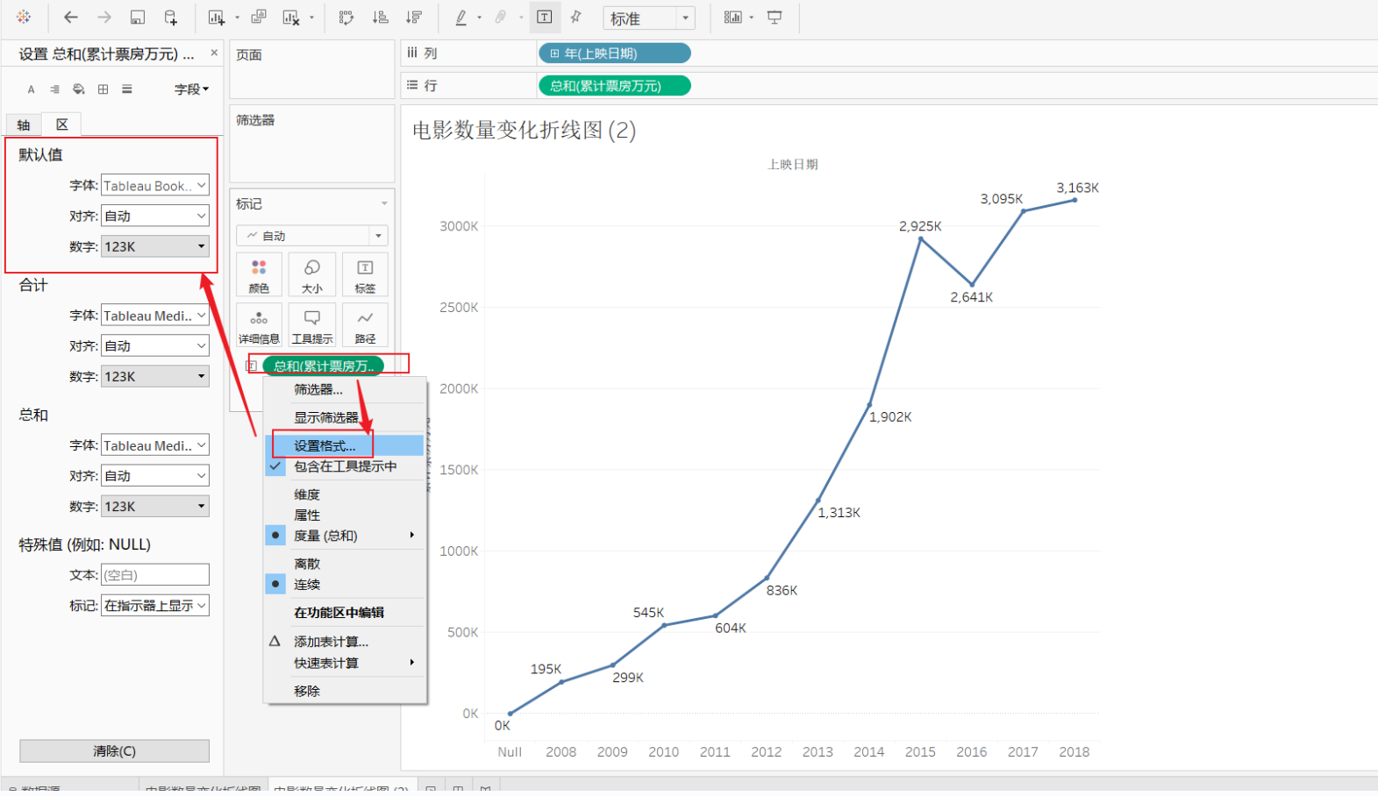Click the 年(上映日期) columns pill
Viewport: 1378px width, 796px height.
pos(614,53)
